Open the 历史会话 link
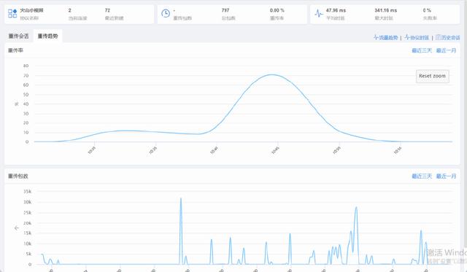467x272 pixels. pyautogui.click(x=451, y=37)
